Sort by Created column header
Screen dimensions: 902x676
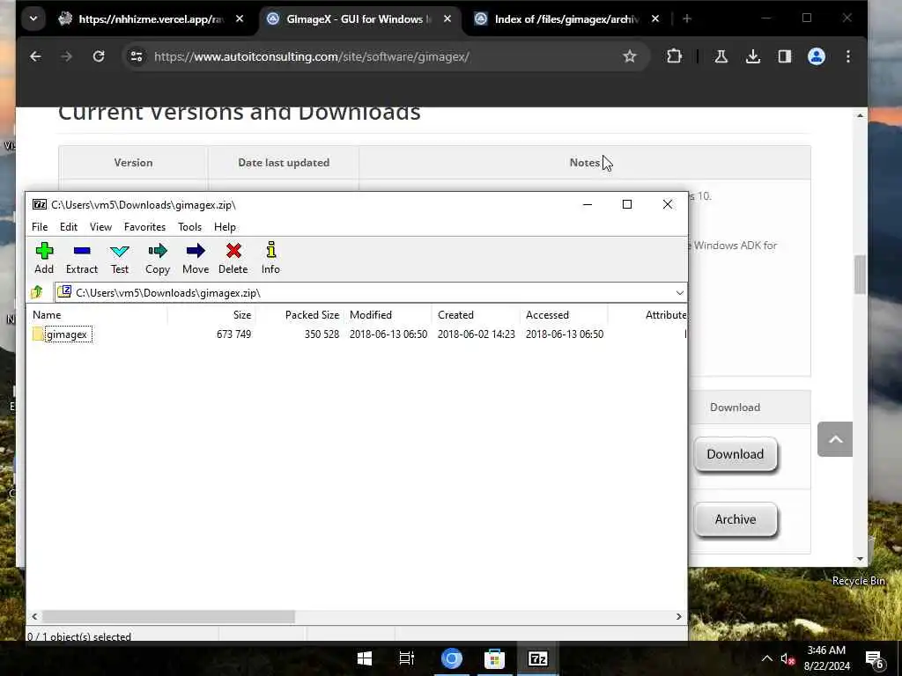click(x=476, y=315)
